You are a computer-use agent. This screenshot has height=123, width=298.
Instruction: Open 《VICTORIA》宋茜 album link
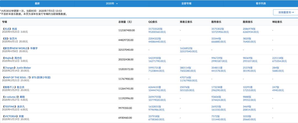(x=13, y=116)
